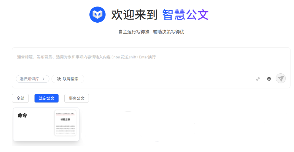Click the blue cube 智慧公文 logo
The image size is (294, 152).
tap(97, 15)
